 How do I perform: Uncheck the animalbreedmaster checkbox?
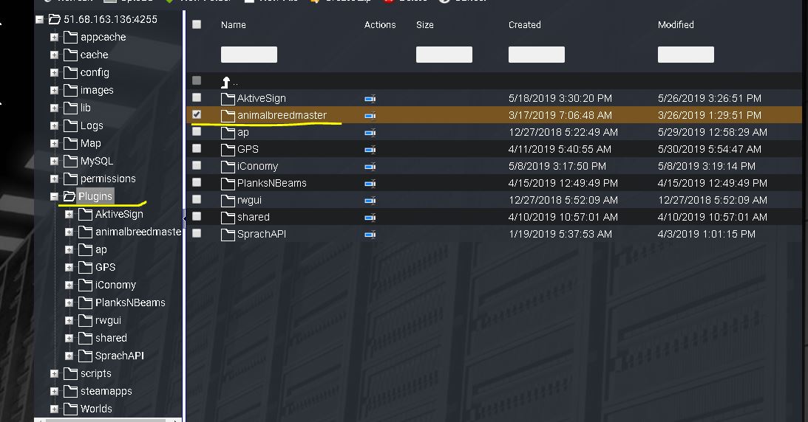tap(197, 114)
